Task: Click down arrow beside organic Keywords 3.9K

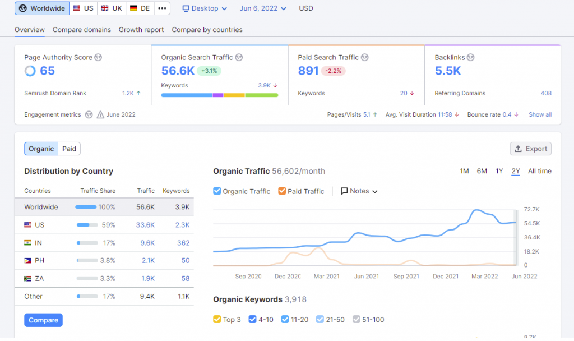Action: (x=275, y=85)
